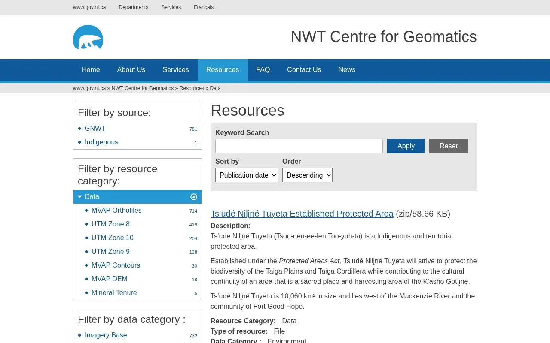Remove the Data category filter
This screenshot has width=550, height=343.
click(194, 197)
